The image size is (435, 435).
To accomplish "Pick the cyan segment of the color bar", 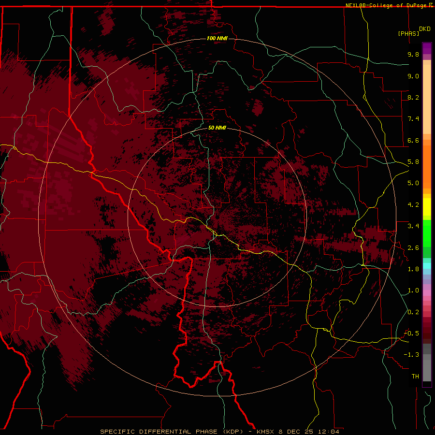I will (x=427, y=265).
